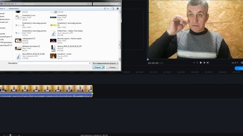Select the мое фото - копия thumbnail

pos(53,56)
